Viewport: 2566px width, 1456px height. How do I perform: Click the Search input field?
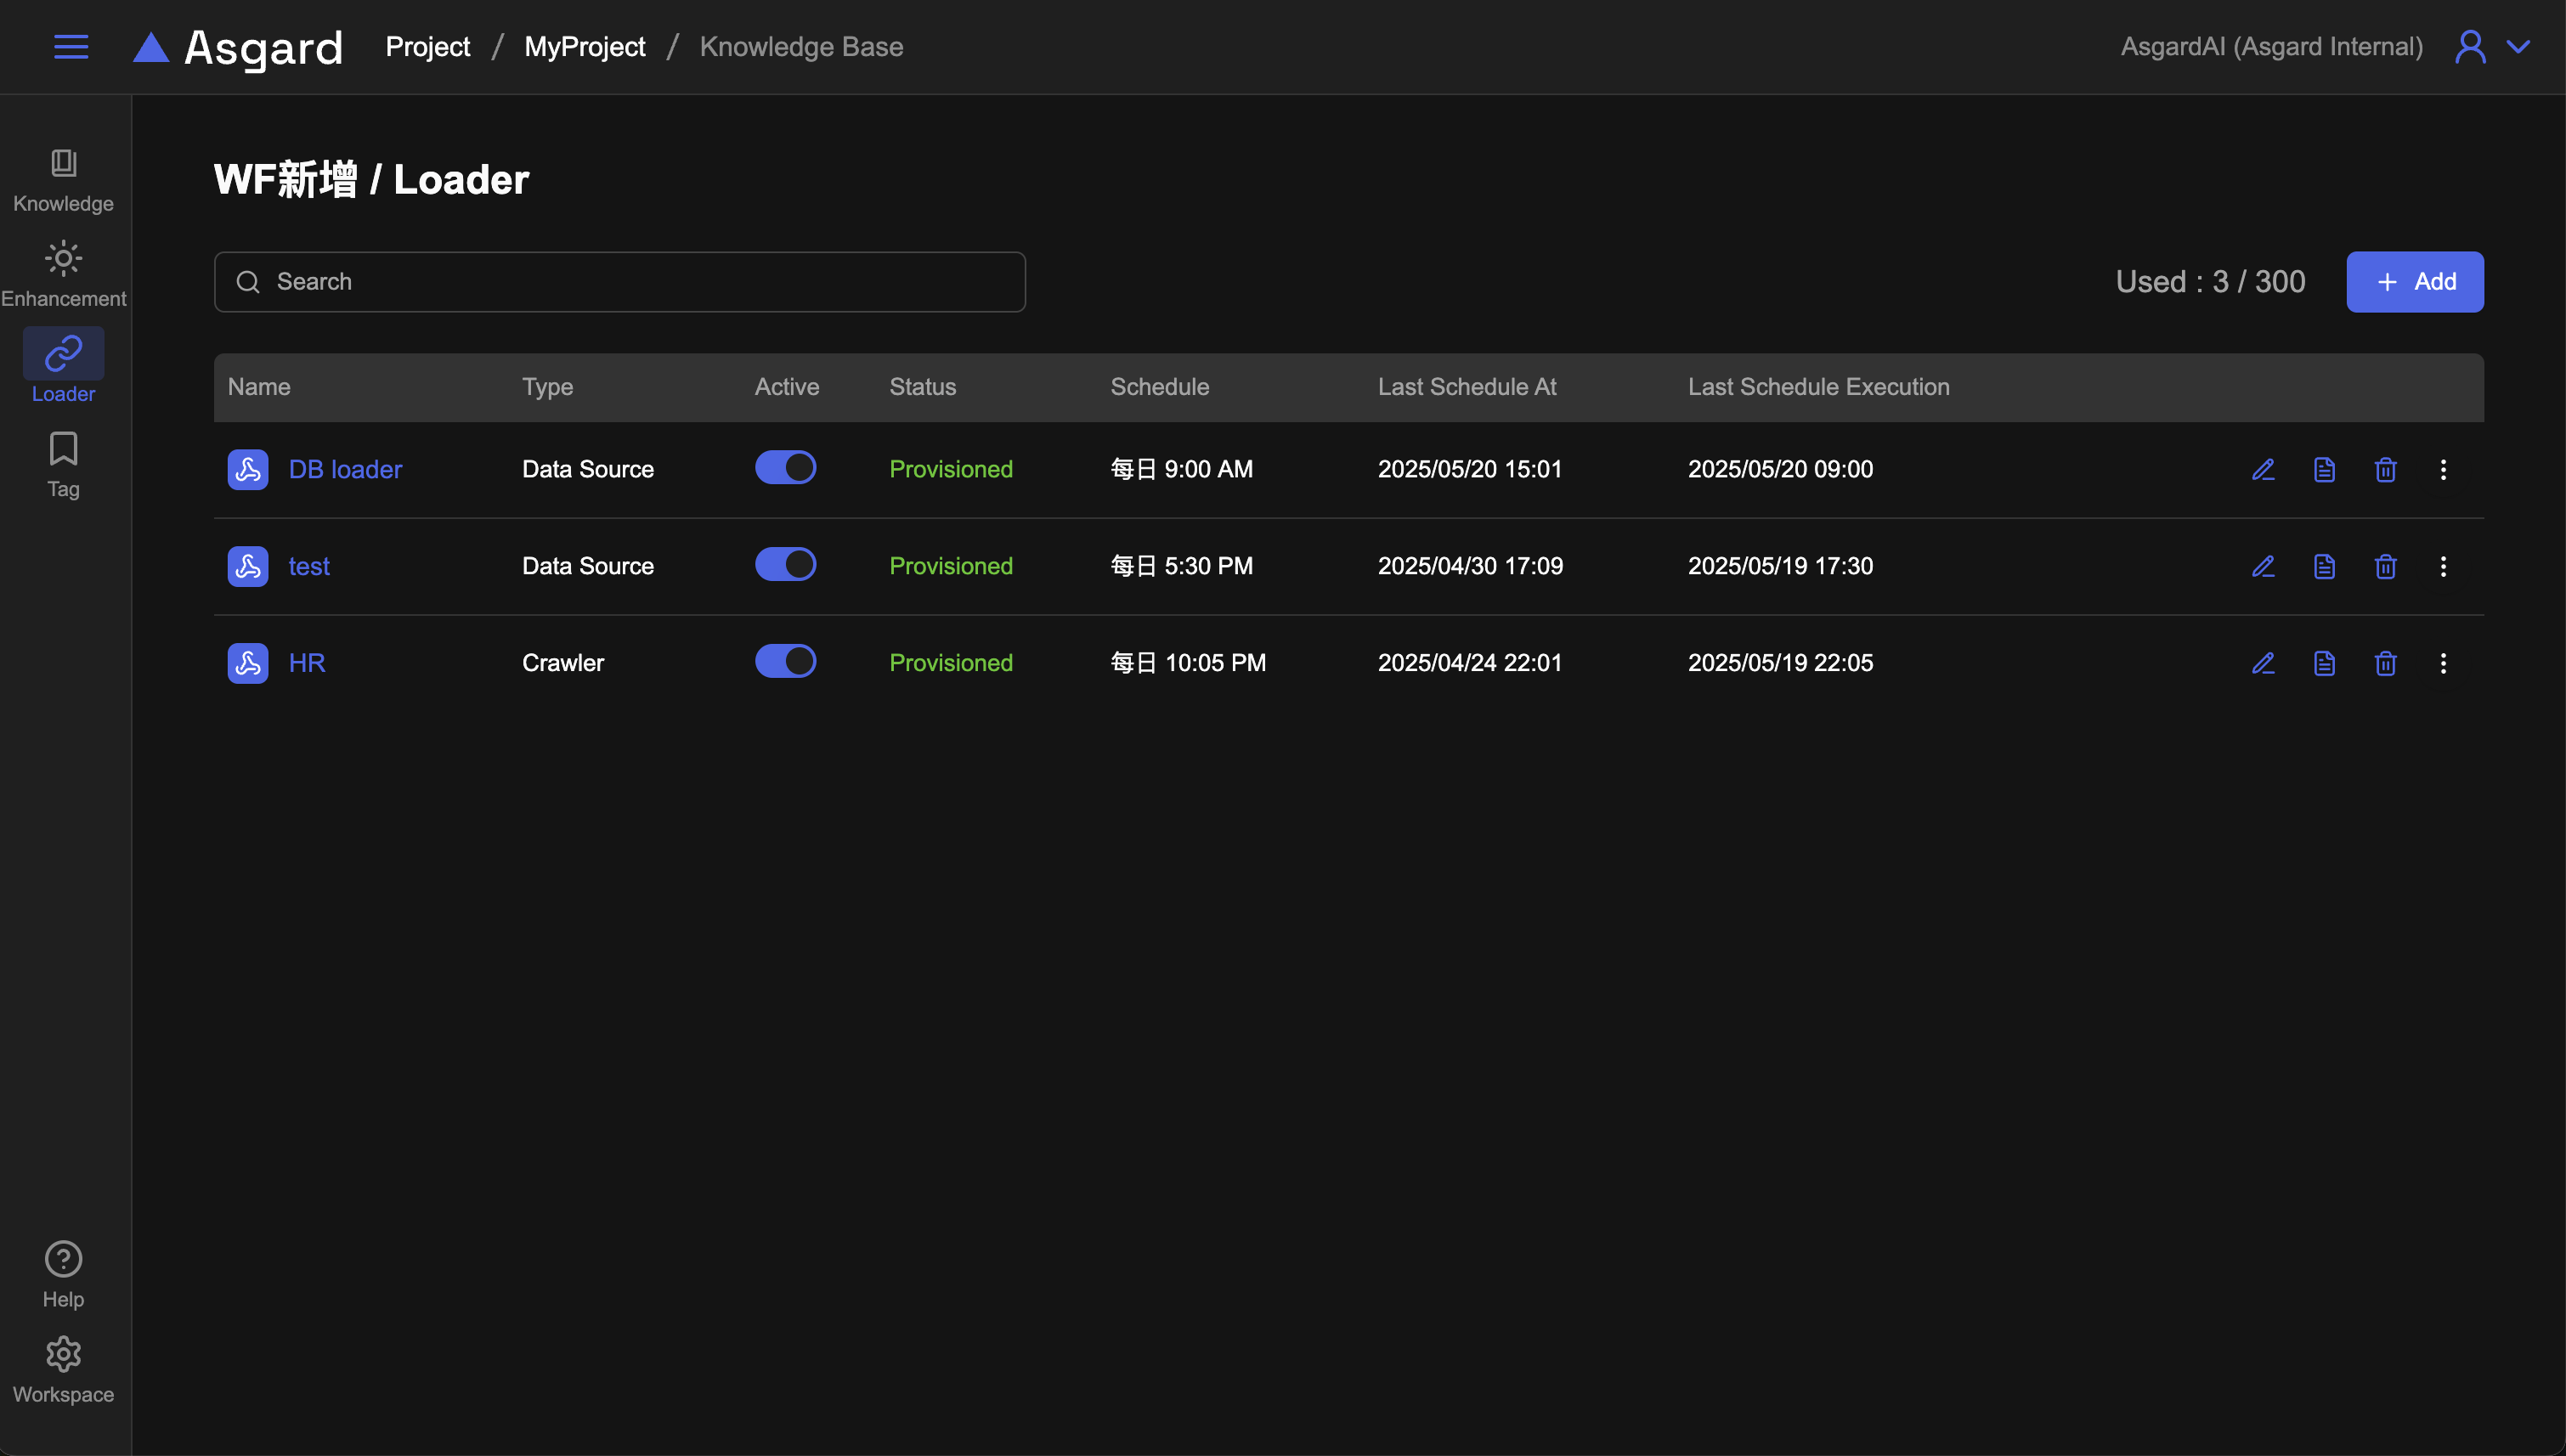tap(620, 282)
